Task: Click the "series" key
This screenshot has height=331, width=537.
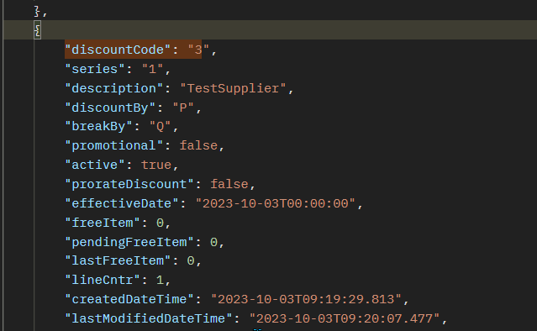Action: (x=94, y=70)
